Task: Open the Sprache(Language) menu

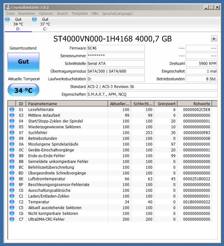Action: click(x=117, y=13)
